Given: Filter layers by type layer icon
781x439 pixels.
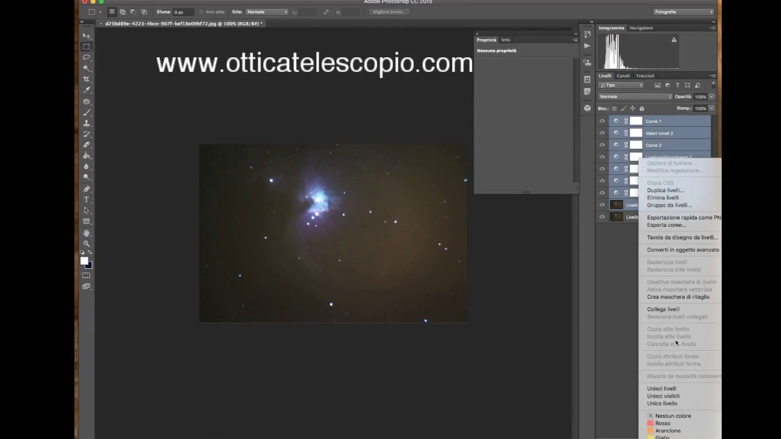Looking at the screenshot, I should (677, 85).
